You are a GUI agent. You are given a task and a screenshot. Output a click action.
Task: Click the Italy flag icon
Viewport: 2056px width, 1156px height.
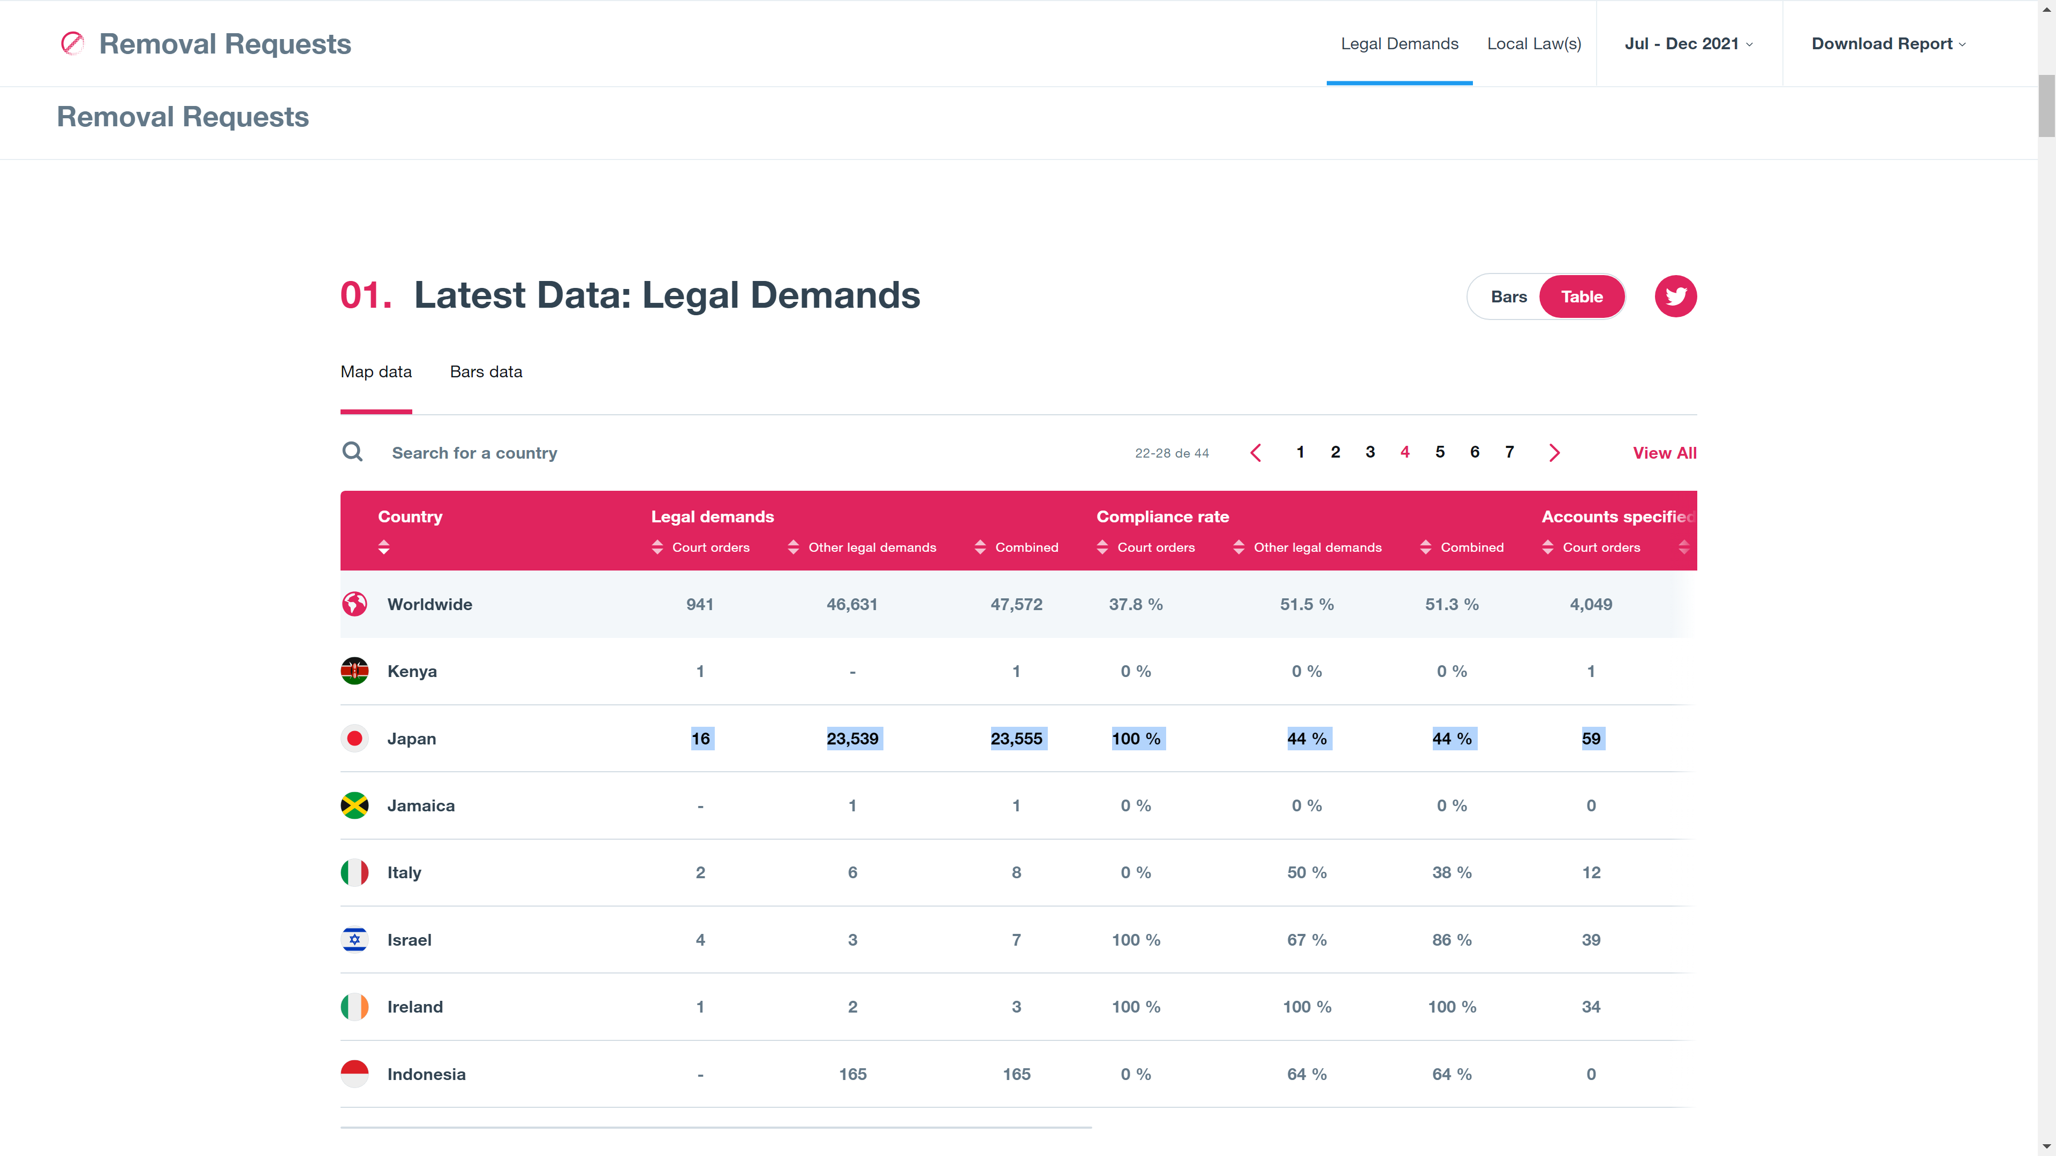tap(354, 873)
